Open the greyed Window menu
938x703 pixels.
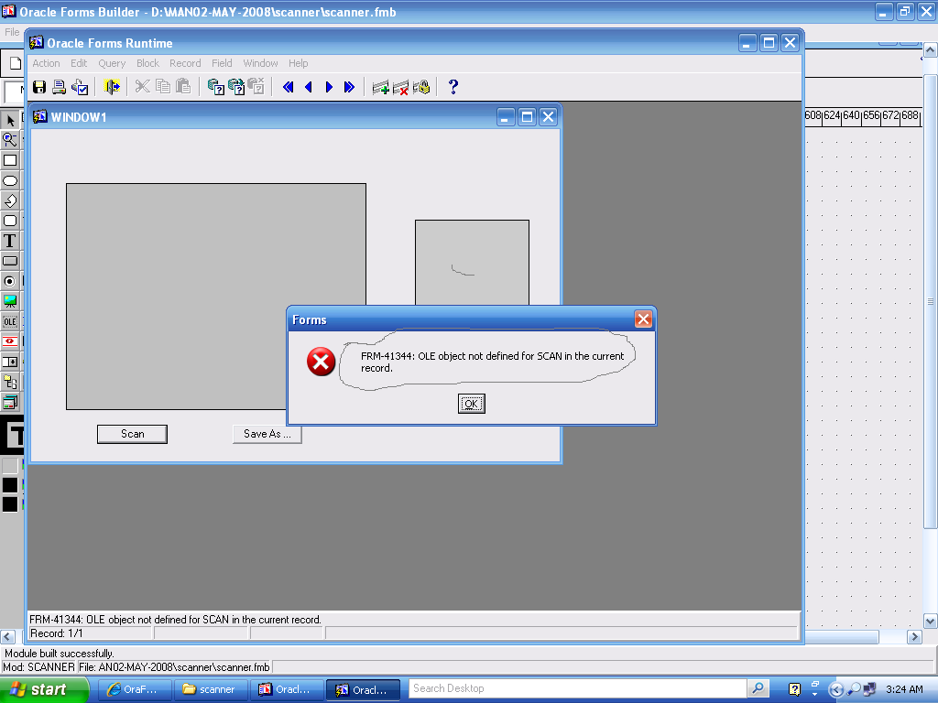click(260, 63)
